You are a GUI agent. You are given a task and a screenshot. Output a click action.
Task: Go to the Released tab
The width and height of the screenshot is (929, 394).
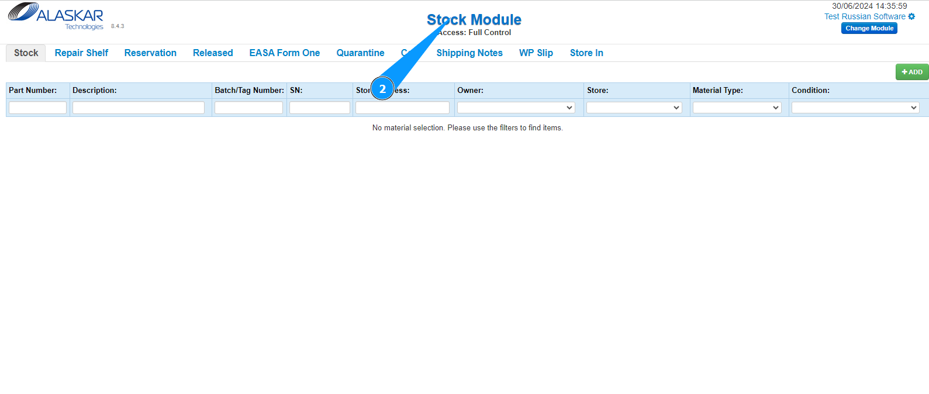[213, 53]
